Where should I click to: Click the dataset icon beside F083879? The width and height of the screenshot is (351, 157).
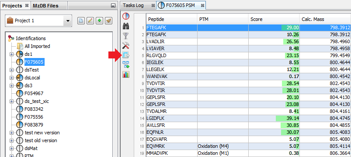click(x=20, y=125)
